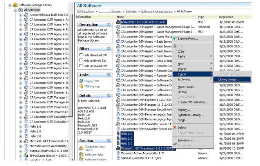This screenshot has height=166, width=260.
Task: Expand the Hello 1.0 tree node
Action: pyautogui.click(x=21, y=126)
